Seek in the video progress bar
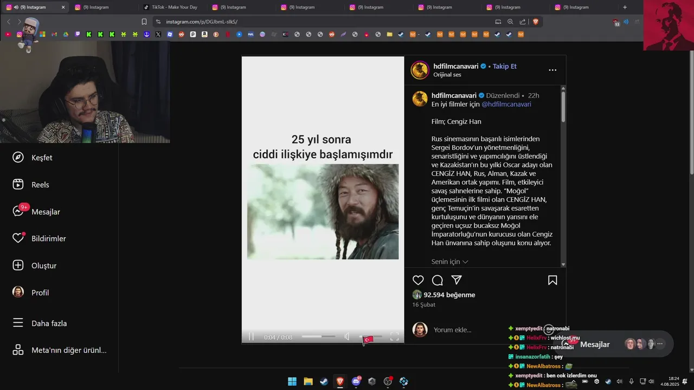 (318, 337)
